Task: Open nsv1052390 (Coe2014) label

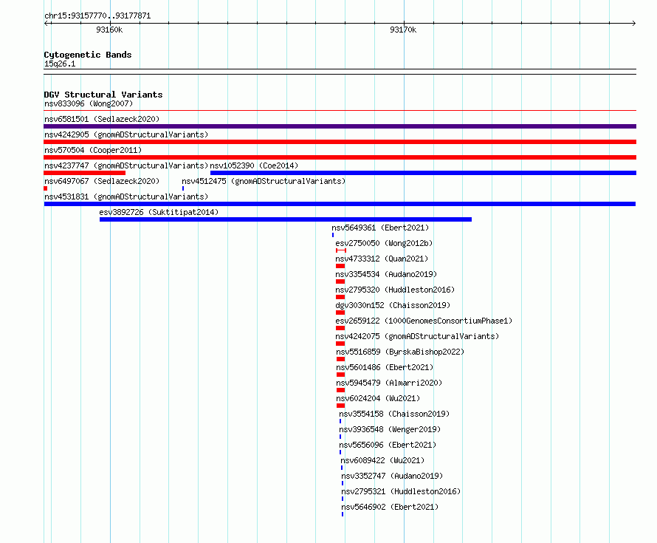Action: point(254,165)
